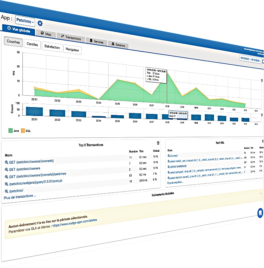Click the blue chat widget icon
264x268 pixels.
tap(260, 213)
